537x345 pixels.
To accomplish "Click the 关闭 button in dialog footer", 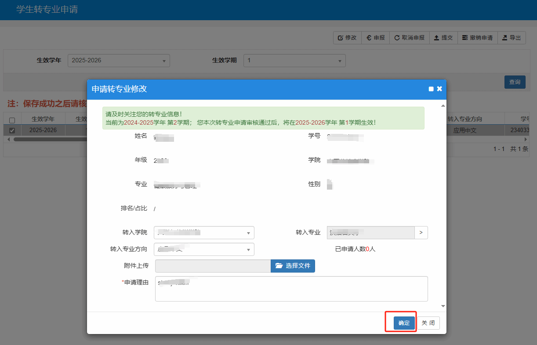I will (428, 323).
